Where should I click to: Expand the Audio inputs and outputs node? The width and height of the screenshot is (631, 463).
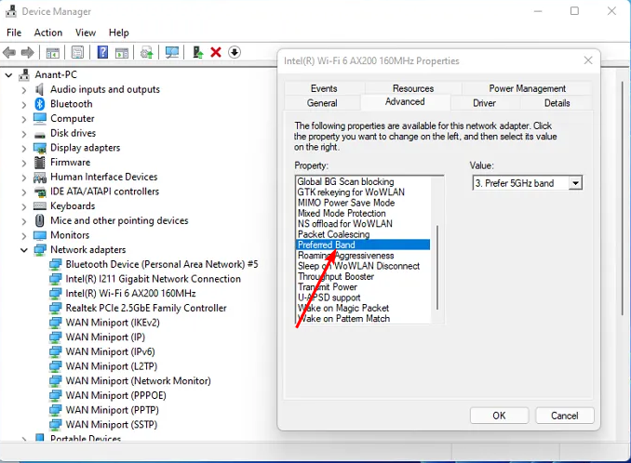coord(24,90)
